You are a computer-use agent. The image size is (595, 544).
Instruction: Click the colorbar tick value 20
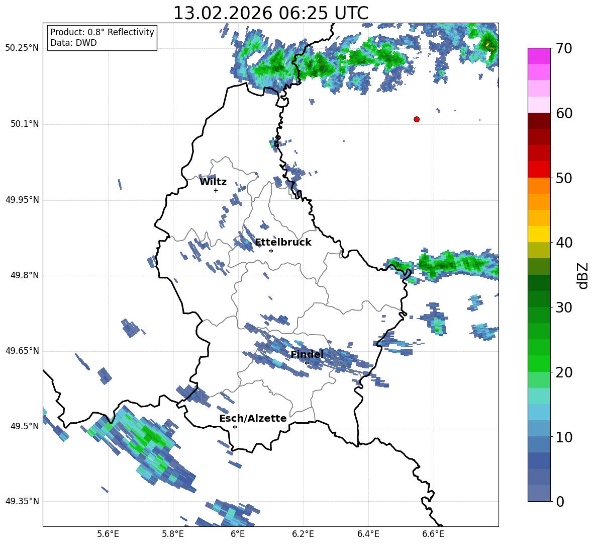pyautogui.click(x=564, y=372)
